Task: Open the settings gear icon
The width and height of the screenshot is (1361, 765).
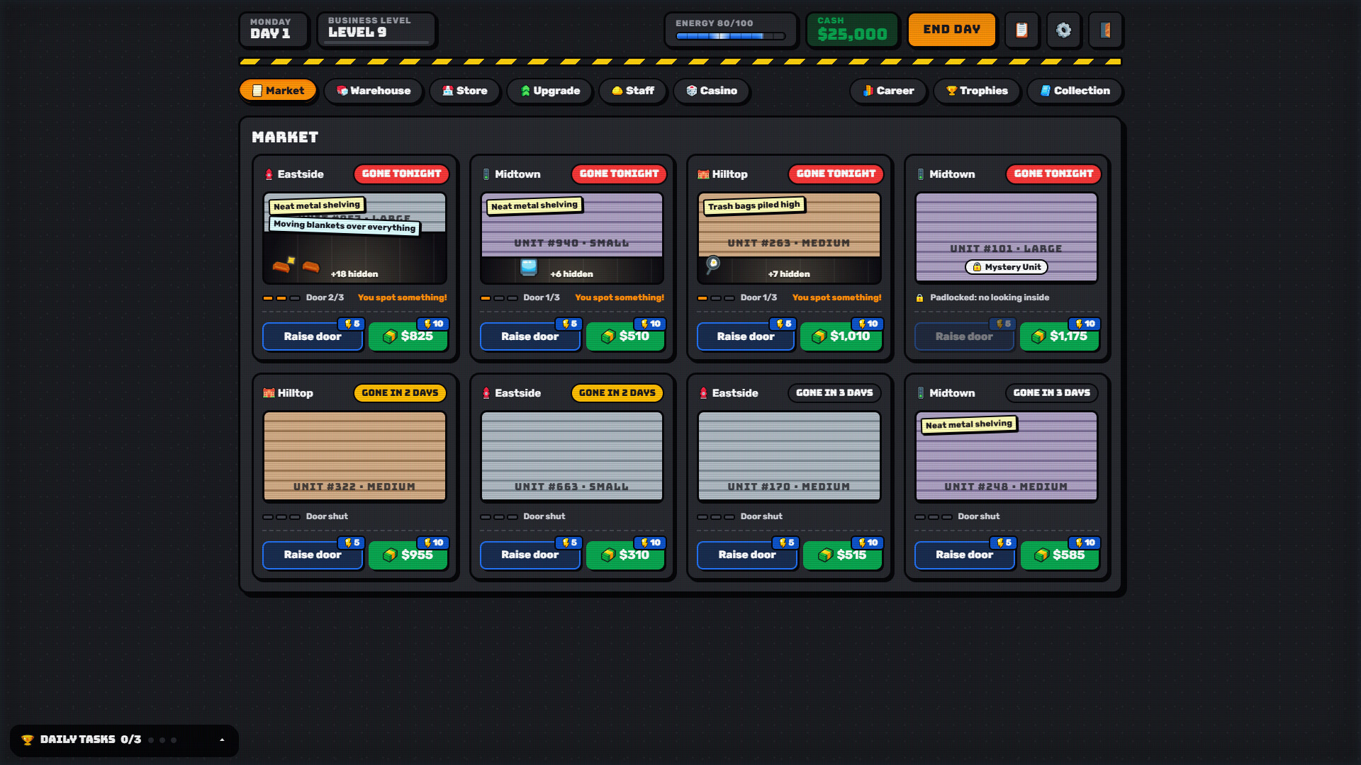Action: [1063, 30]
